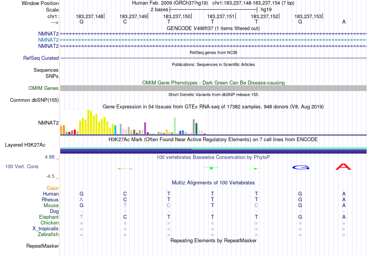367x255 pixels.
Task: Click the chr1:183,237,148-183,237,154 position text
Action: pos(253,3)
